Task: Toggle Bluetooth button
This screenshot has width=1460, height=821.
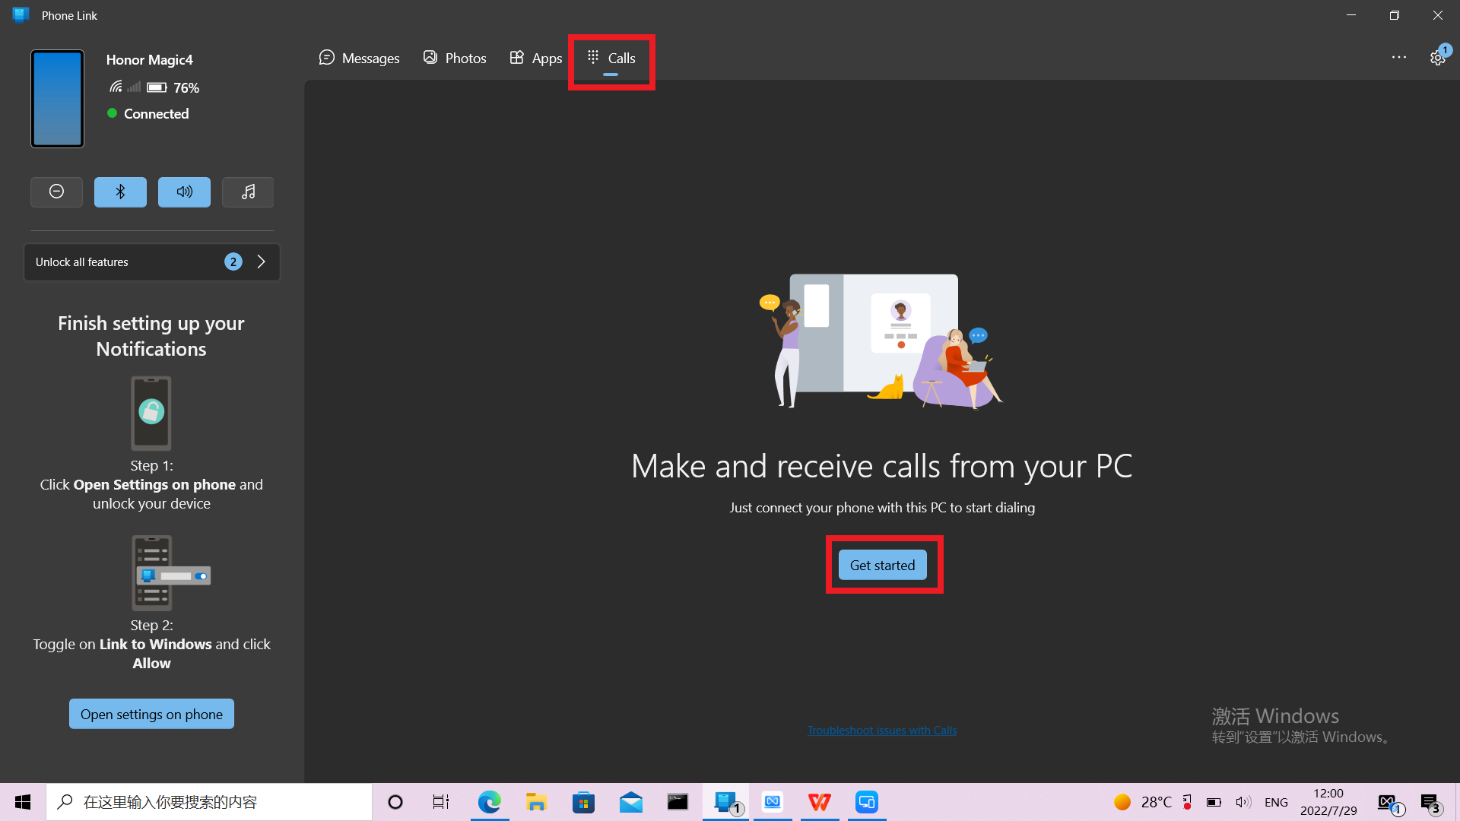Action: (x=120, y=192)
